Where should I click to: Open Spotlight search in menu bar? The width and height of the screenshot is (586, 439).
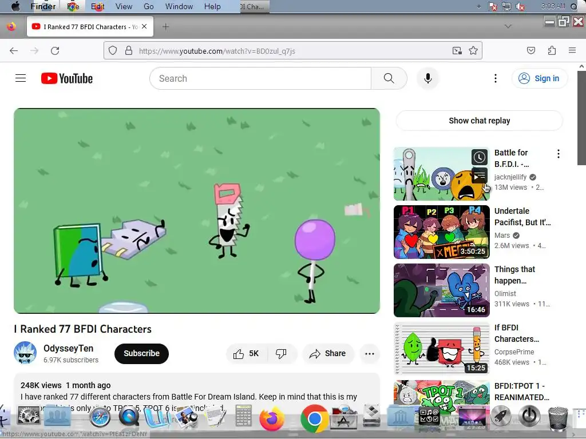[x=574, y=6]
